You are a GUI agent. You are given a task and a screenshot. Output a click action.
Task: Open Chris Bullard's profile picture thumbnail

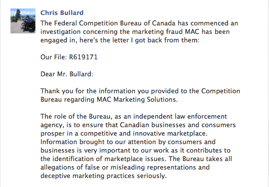[23, 21]
